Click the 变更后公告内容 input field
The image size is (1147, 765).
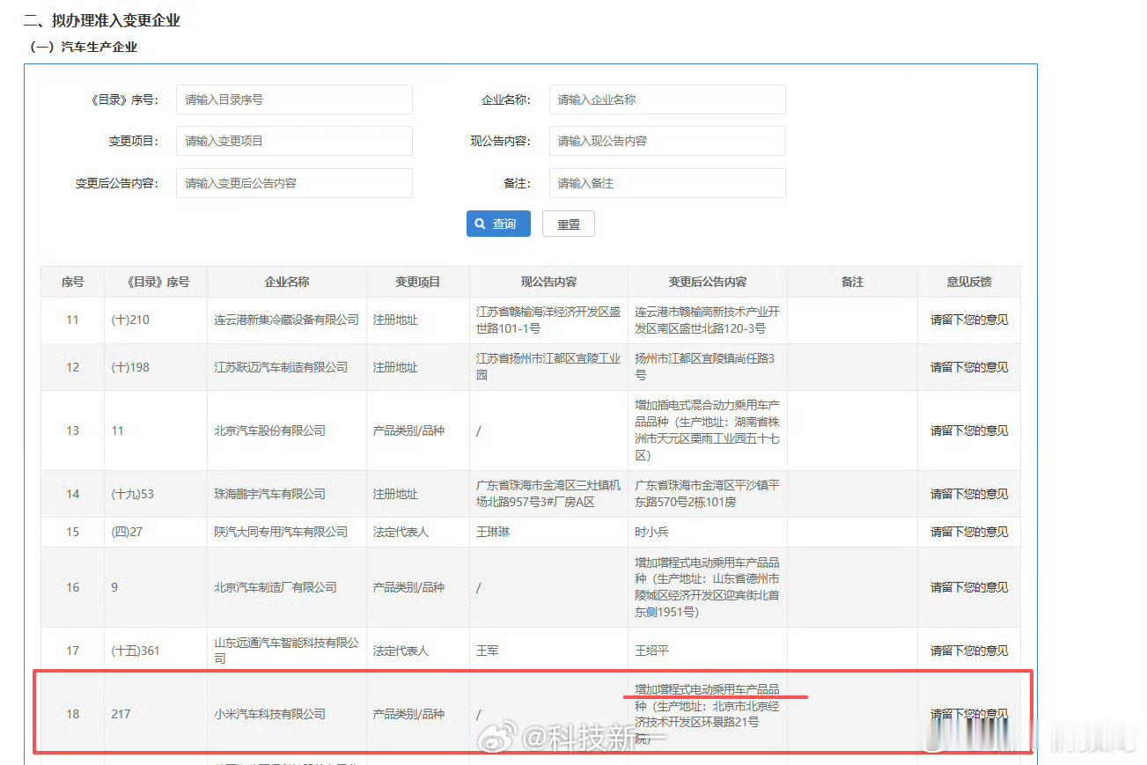point(294,183)
